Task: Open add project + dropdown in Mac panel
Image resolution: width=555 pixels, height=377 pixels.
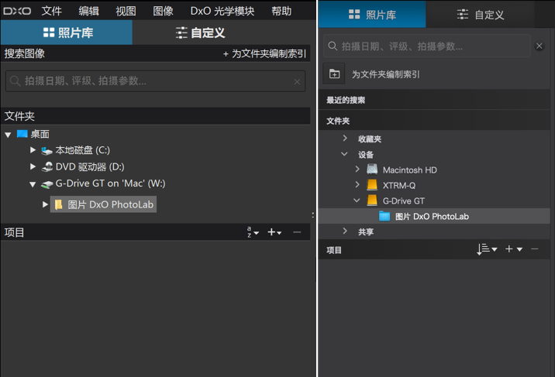Action: 514,249
